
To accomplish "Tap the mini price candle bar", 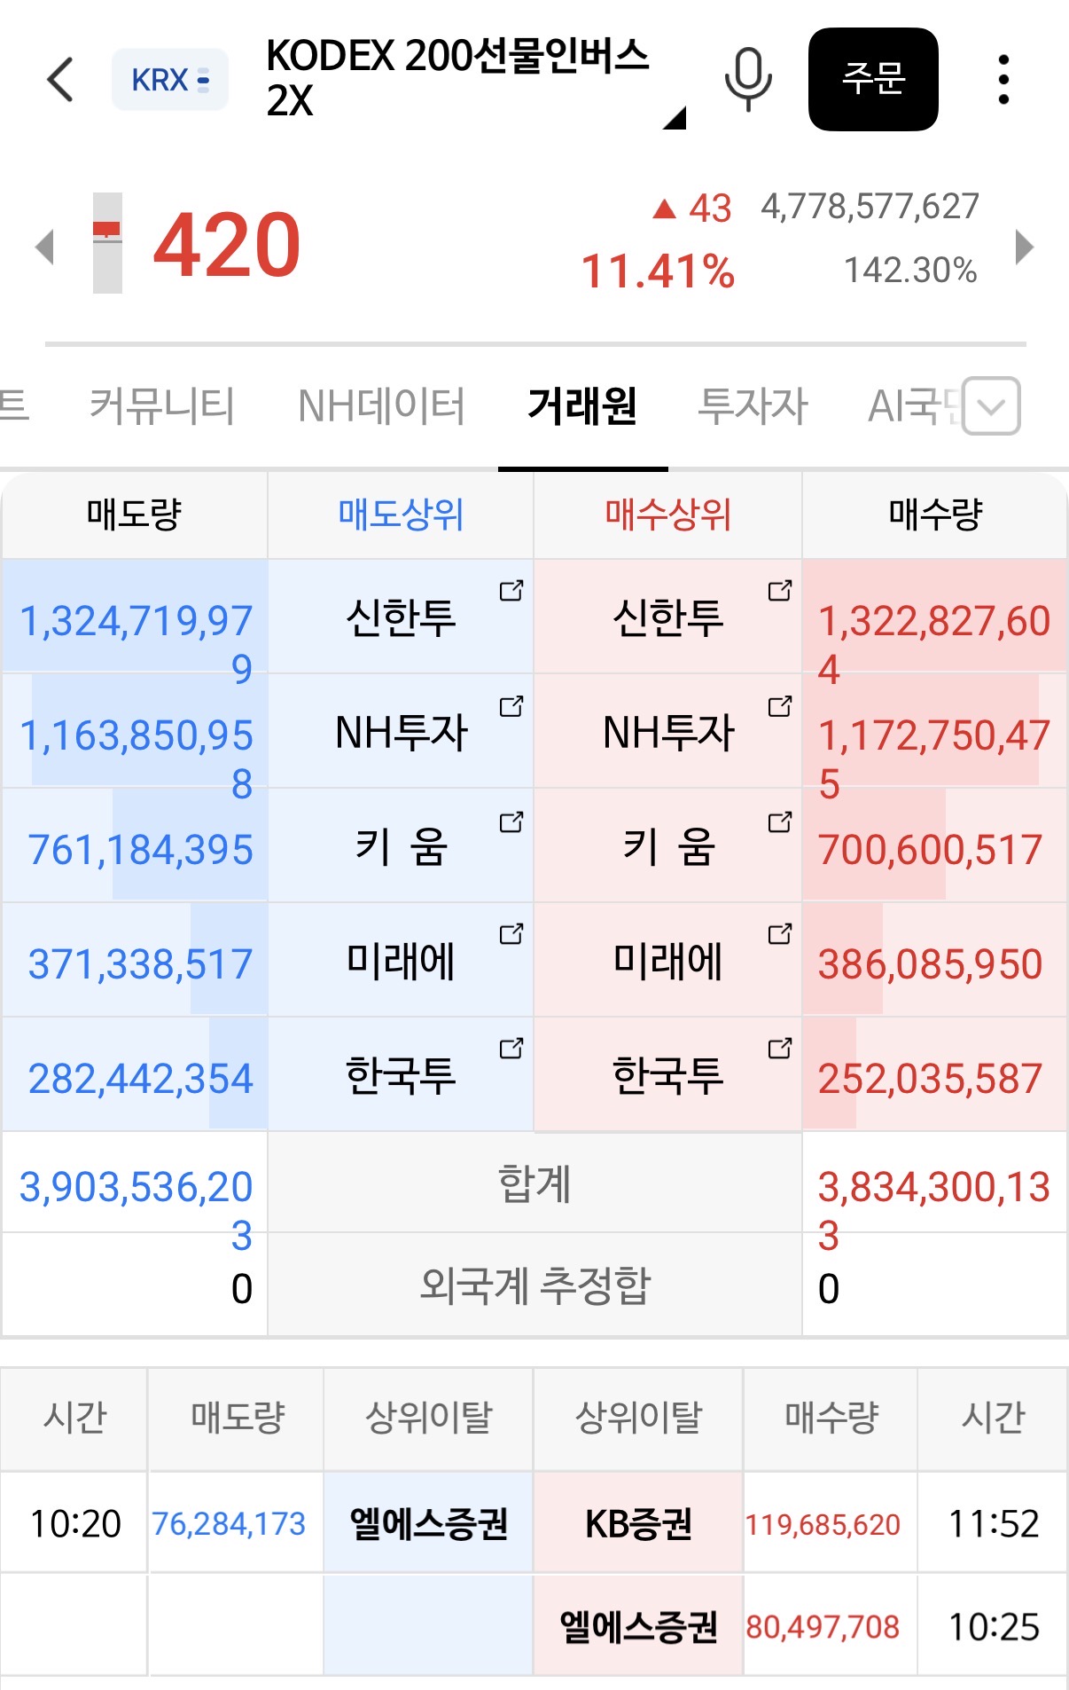I will click(x=107, y=243).
